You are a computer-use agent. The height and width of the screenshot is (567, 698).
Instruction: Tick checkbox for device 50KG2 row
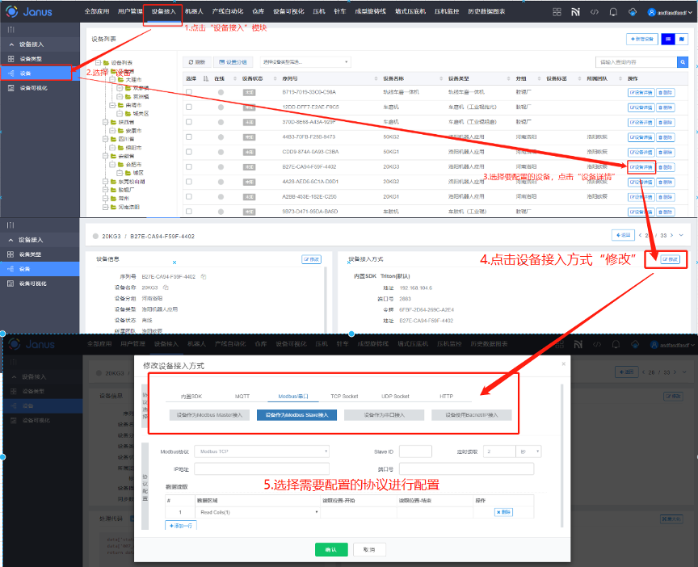pyautogui.click(x=189, y=136)
